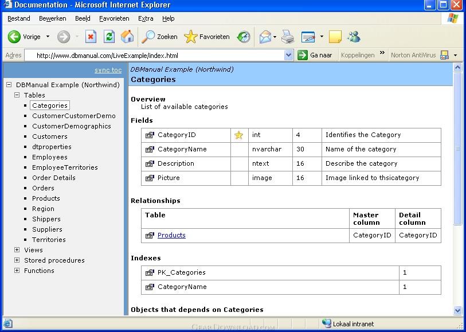Select Suppliers in the tables tree
Screen dimensions: 466x332
click(47, 229)
